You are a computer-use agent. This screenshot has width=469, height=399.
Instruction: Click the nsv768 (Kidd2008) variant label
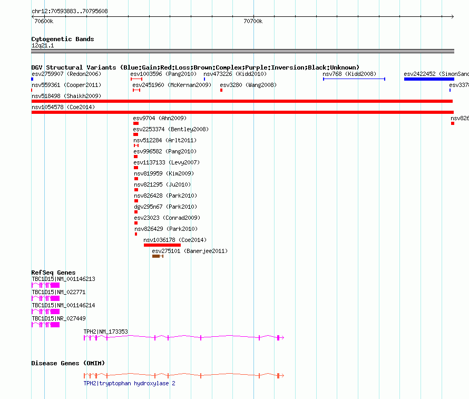click(349, 74)
